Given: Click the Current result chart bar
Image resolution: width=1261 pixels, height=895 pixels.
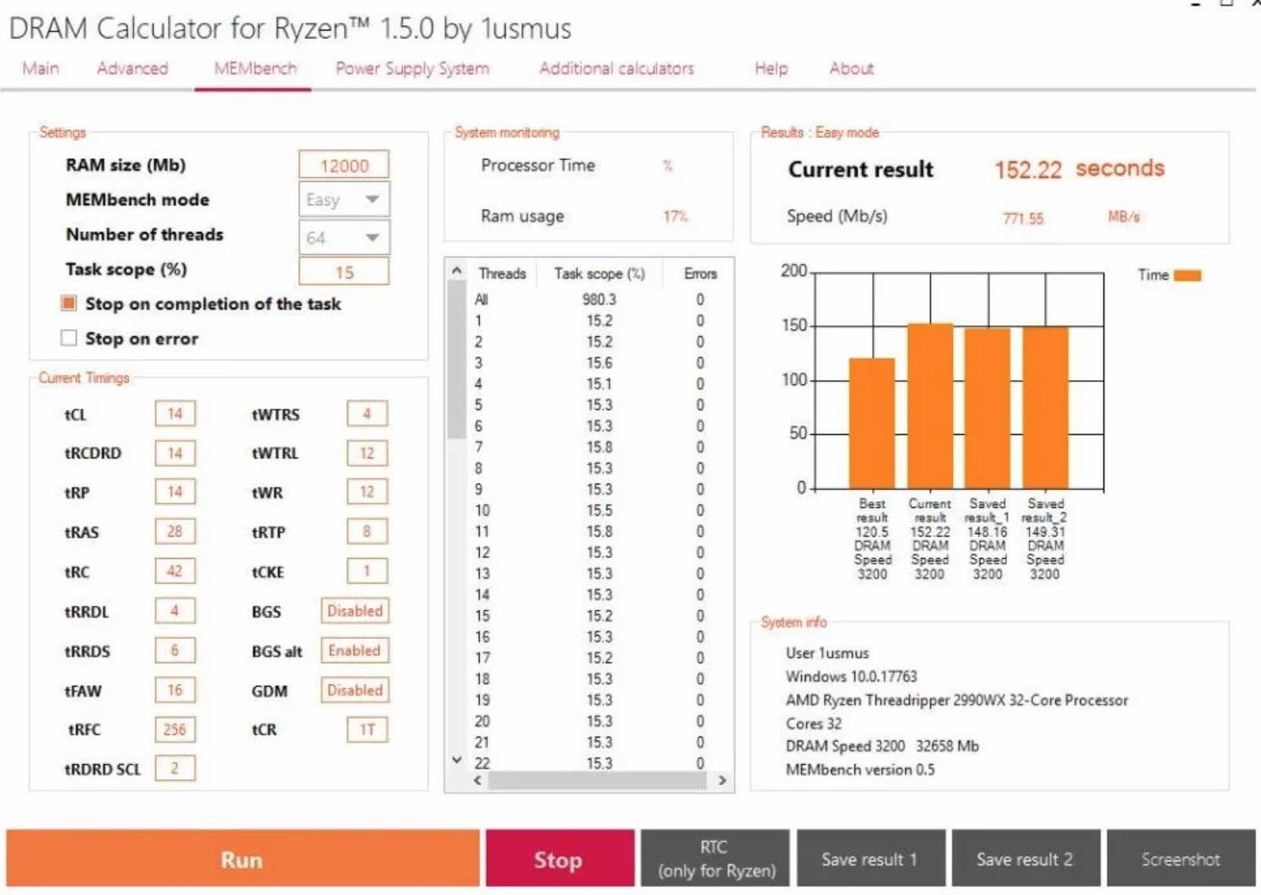Looking at the screenshot, I should pos(930,406).
